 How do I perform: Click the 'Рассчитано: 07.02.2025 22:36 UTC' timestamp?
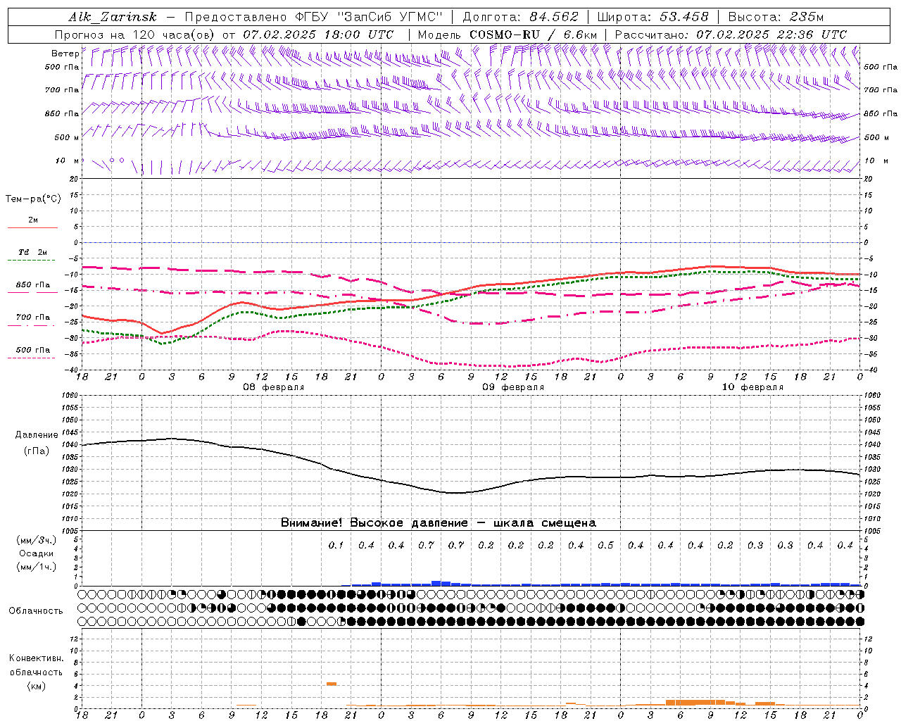click(x=731, y=34)
